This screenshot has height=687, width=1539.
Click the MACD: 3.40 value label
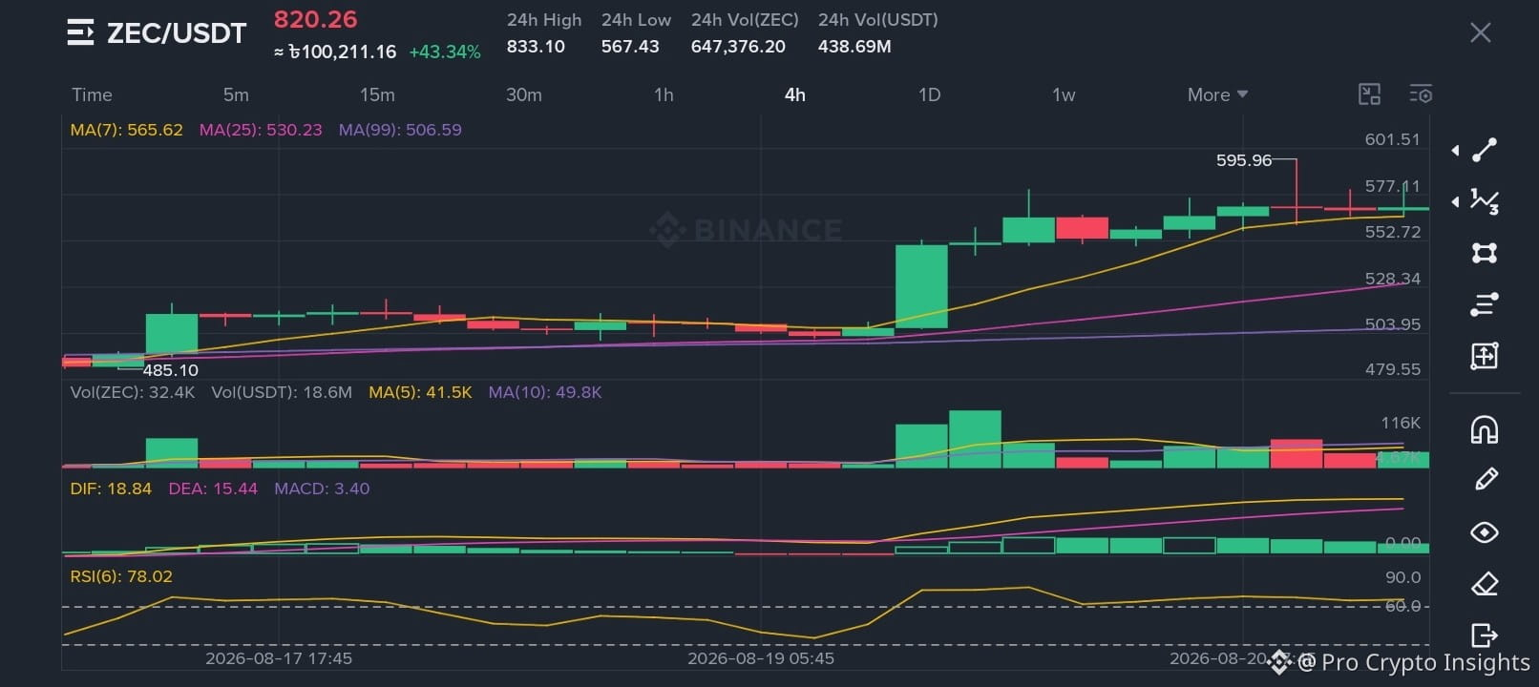(322, 489)
